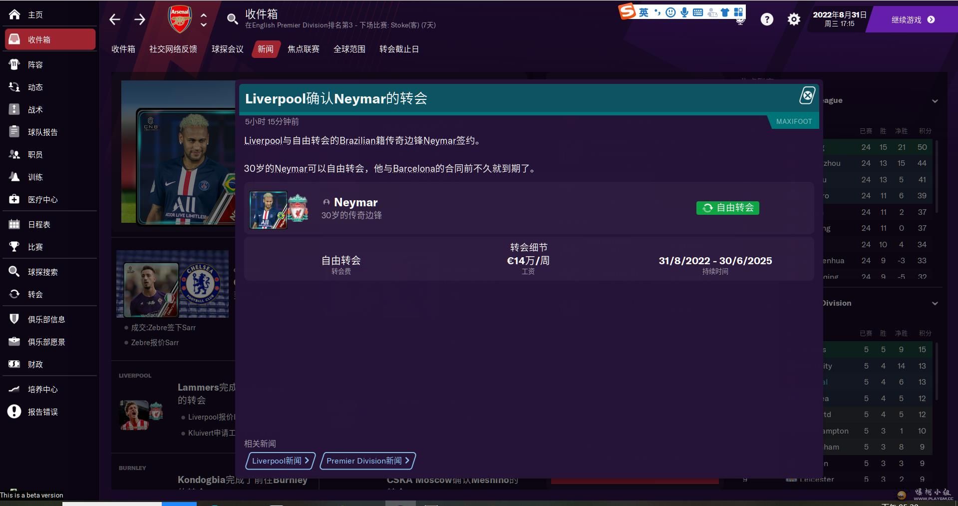Image resolution: width=958 pixels, height=506 pixels.
Task: Click the underlined Barcelona link in article
Action: [x=414, y=168]
